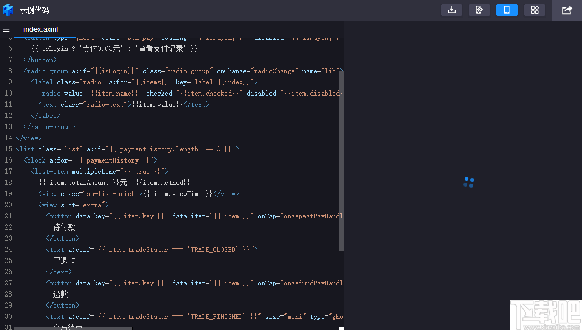Click '查看支付记录' string on line 6
This screenshot has height=330, width=582.
161,49
